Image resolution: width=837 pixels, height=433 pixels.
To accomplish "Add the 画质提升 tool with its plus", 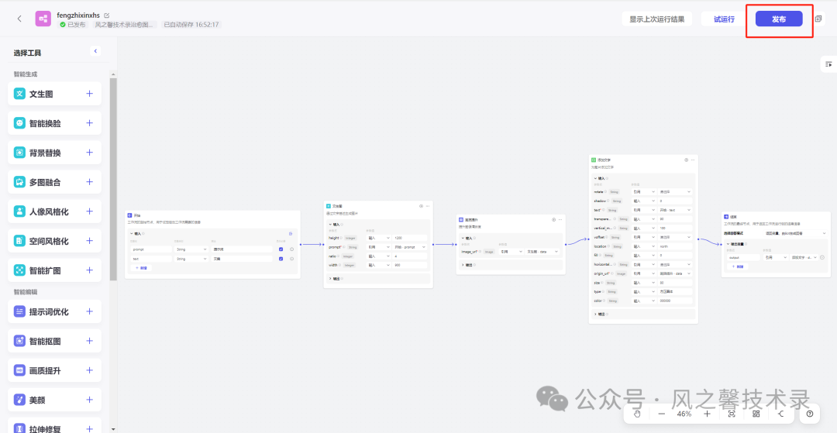I will pos(89,370).
